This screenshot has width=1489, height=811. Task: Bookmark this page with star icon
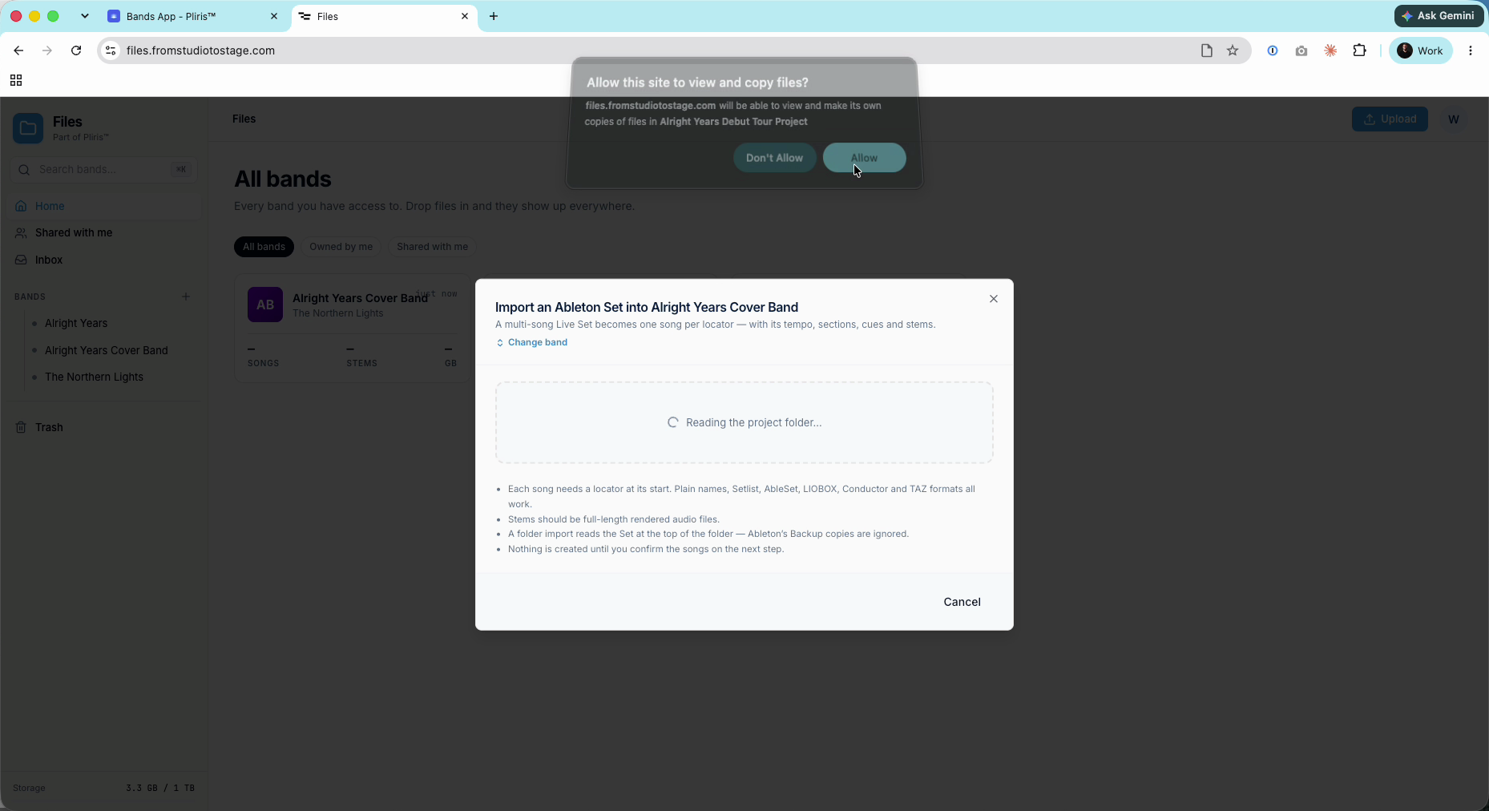point(1233,50)
